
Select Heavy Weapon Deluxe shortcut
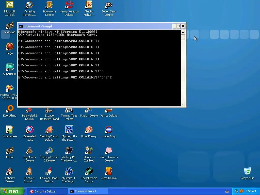pyautogui.click(x=69, y=9)
